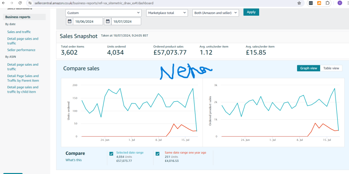The width and height of the screenshot is (349, 174).
Task: Open the start date calendar icon
Action: pyautogui.click(x=69, y=21)
